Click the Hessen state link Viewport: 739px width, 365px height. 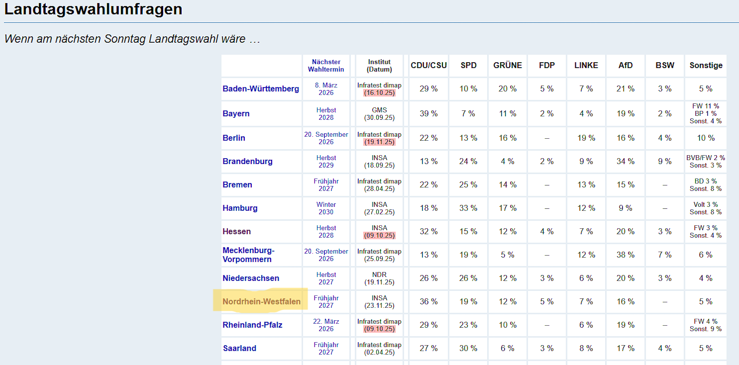click(236, 231)
